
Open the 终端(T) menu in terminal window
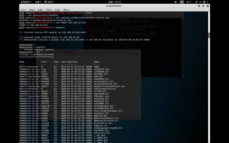click(x=58, y=10)
